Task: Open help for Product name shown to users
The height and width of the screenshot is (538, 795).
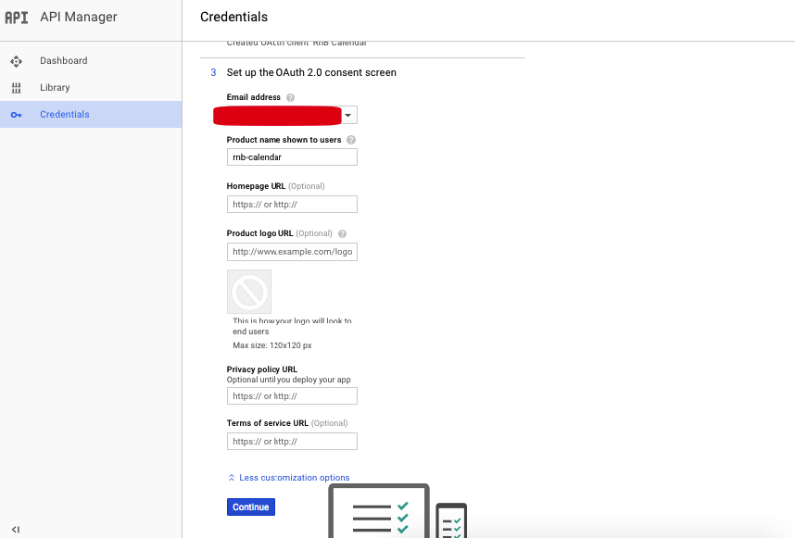Action: pos(351,140)
